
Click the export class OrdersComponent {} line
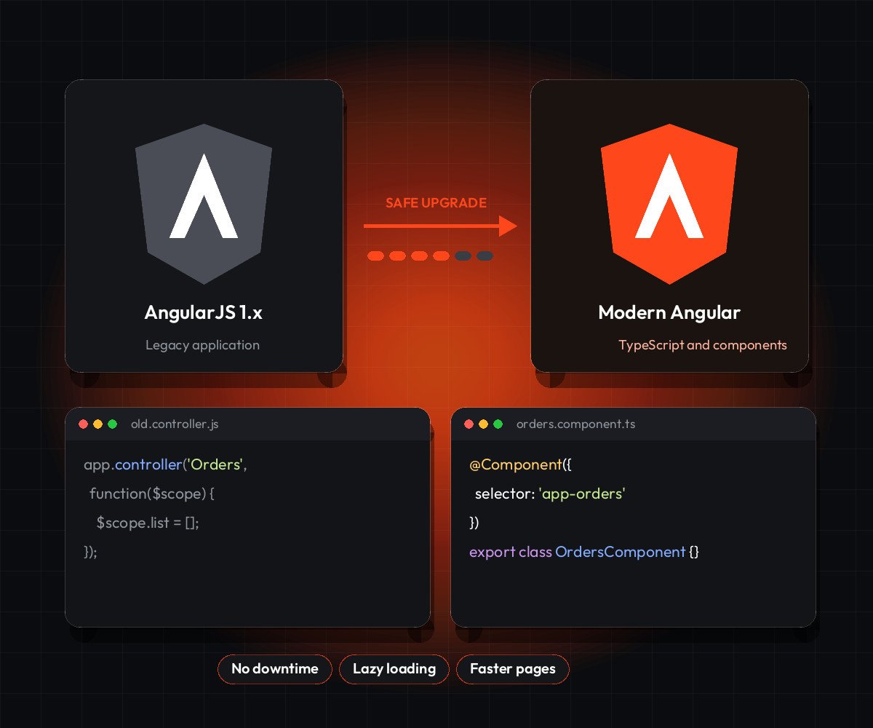pos(584,552)
